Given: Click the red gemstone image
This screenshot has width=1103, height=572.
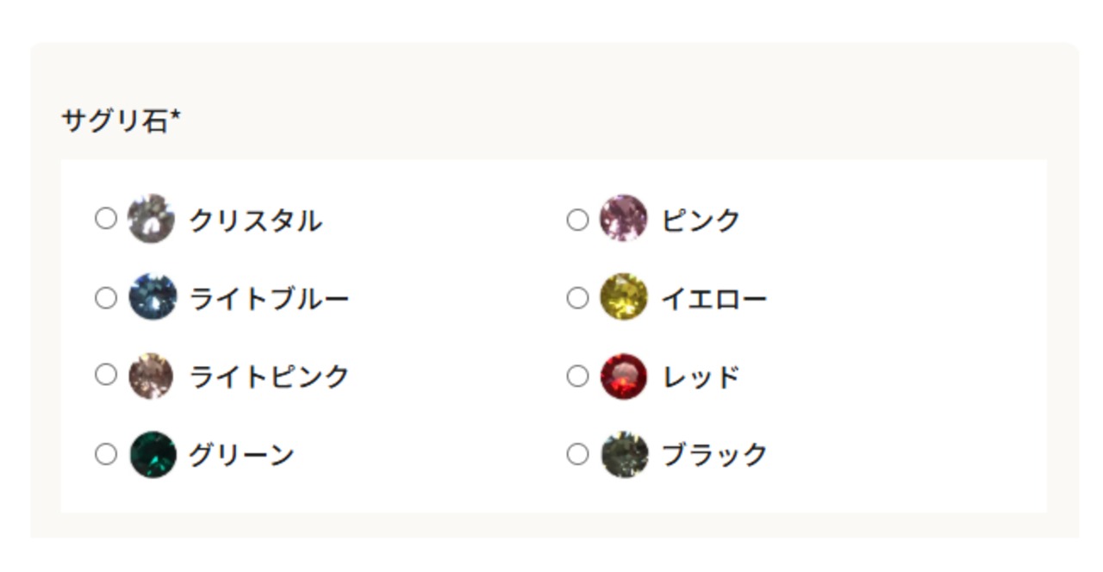Looking at the screenshot, I should point(623,376).
